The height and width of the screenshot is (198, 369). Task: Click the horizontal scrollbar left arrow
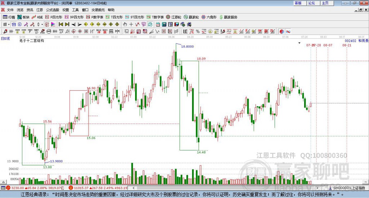[134, 188]
